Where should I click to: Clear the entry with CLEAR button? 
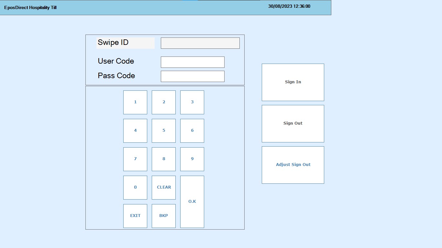(x=163, y=187)
